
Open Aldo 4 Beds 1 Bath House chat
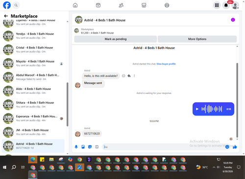[x=33, y=91]
